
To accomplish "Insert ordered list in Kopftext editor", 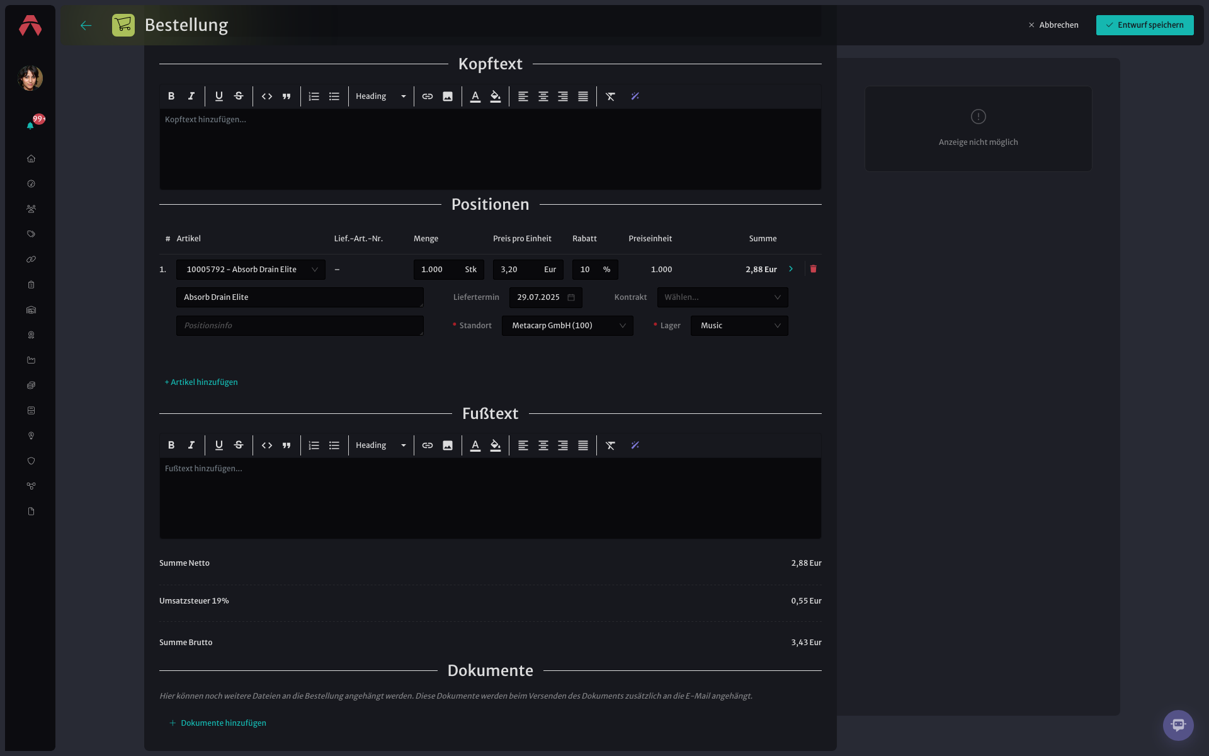I will click(314, 96).
